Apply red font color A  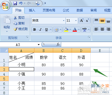click(75, 30)
